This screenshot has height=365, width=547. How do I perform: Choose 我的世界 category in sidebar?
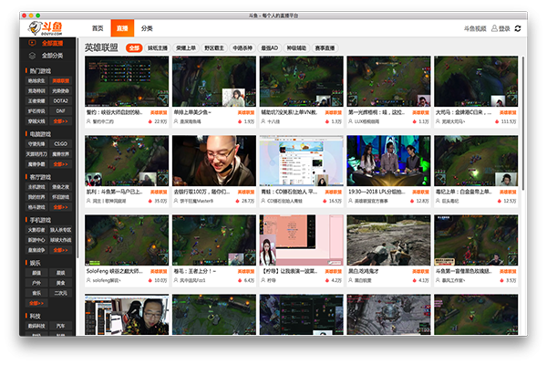tap(36, 197)
